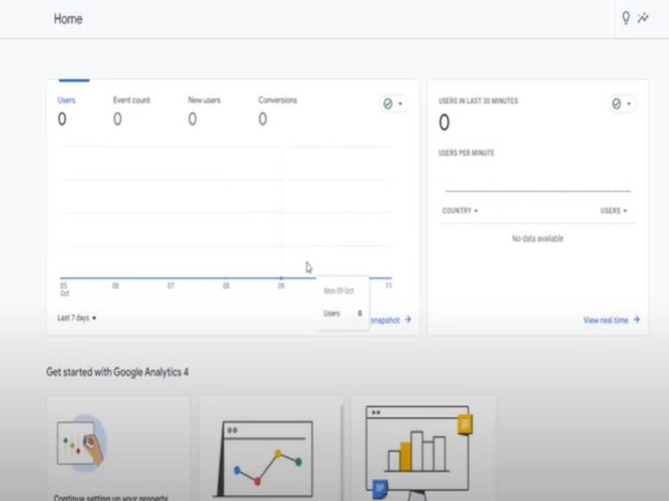
Task: Click the Home page title
Action: point(68,19)
